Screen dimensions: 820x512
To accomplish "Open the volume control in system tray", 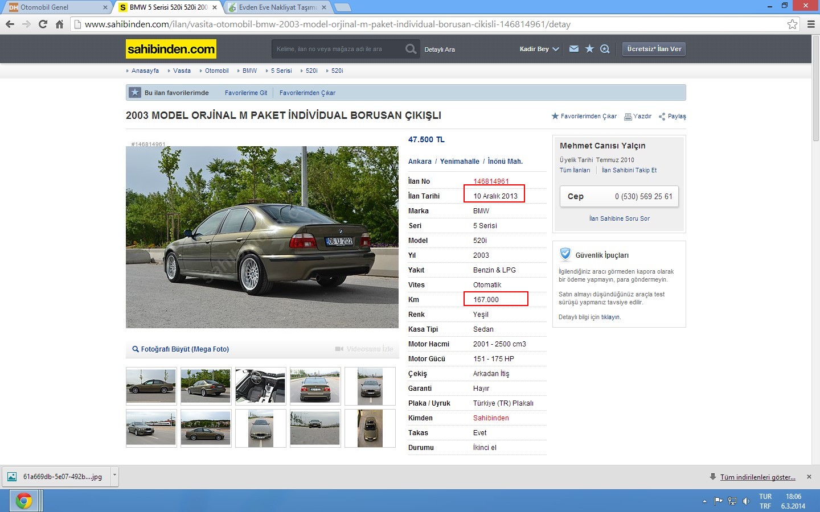I will 747,501.
